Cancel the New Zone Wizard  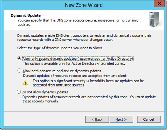coord(149,119)
